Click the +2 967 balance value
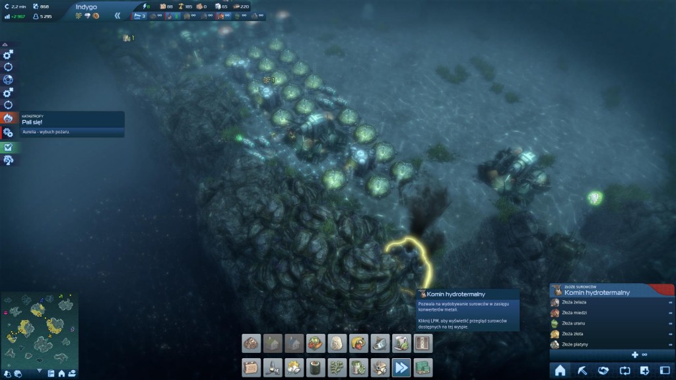The height and width of the screenshot is (380, 676). point(18,16)
